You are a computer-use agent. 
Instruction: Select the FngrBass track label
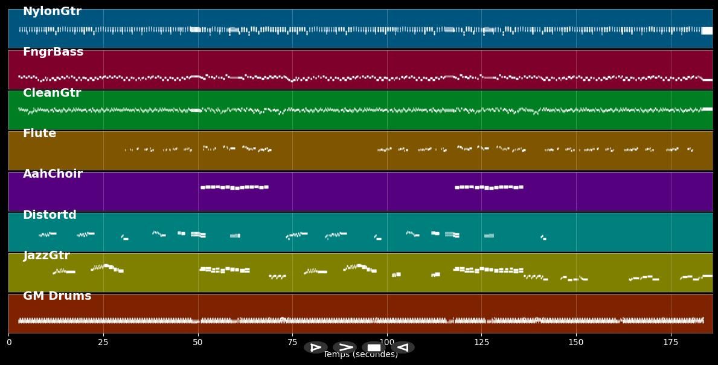point(53,52)
